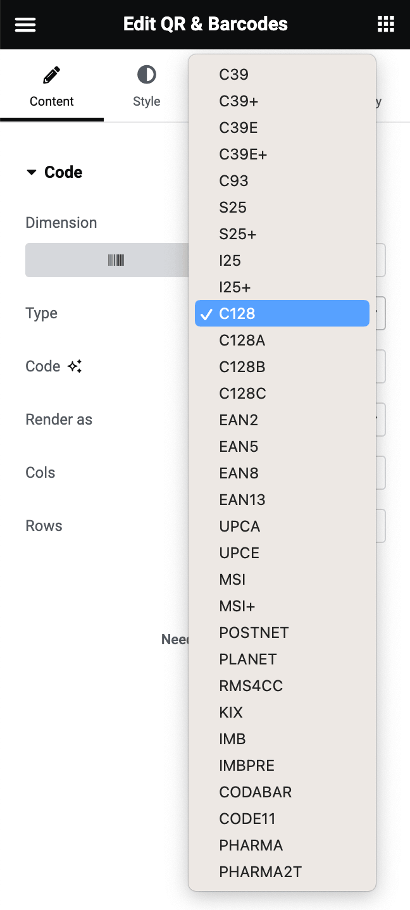Click the Content pencil icon

(51, 76)
